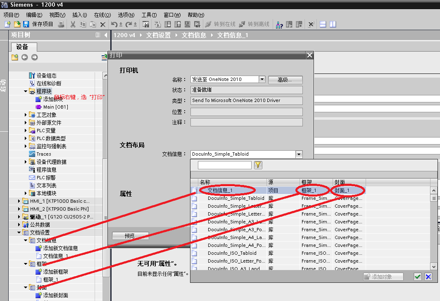Viewport: 440px width, 301px height.
Task: Open the 选项(N) menu
Action: coord(126,15)
